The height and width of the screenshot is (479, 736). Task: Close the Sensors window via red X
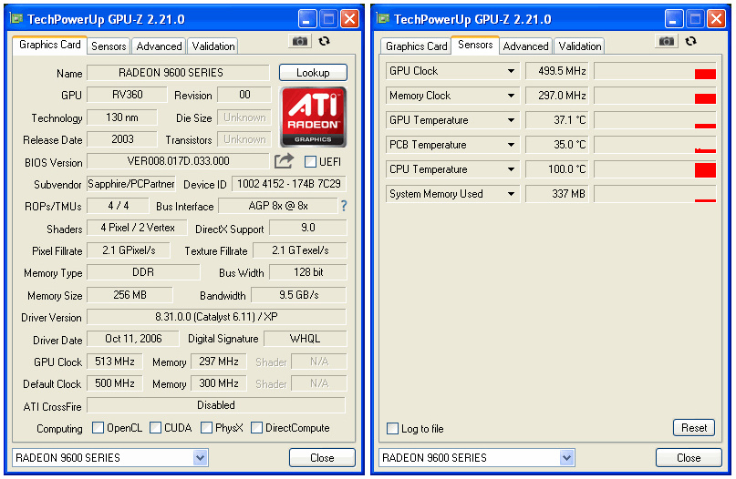[716, 19]
